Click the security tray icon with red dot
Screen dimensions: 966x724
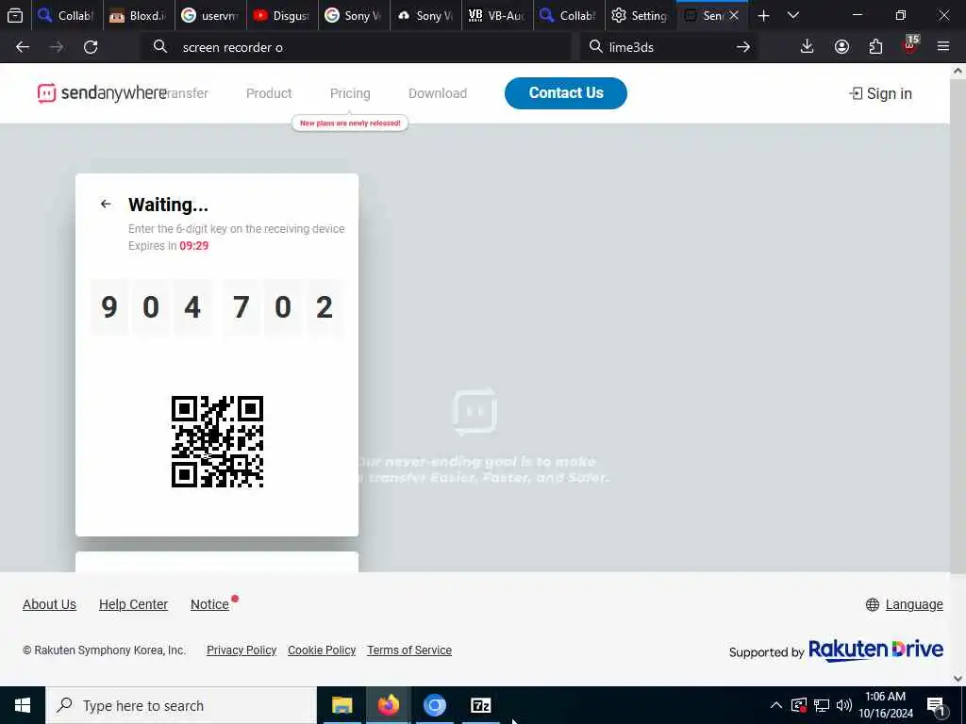[798, 705]
